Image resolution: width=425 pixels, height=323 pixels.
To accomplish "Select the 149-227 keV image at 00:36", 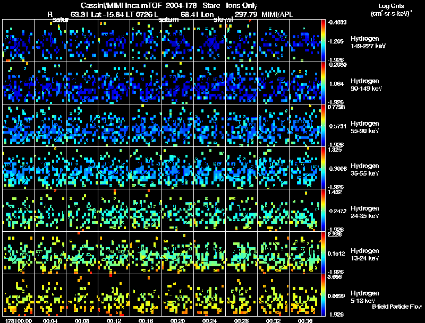I will click(x=305, y=40).
